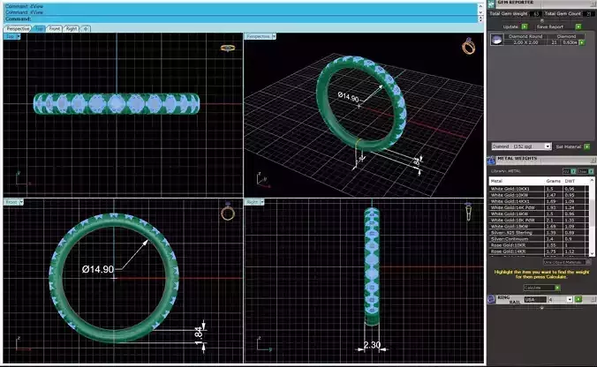This screenshot has width=597, height=367.
Task: Collapse the Gem Reporter panel
Action: point(593,3)
